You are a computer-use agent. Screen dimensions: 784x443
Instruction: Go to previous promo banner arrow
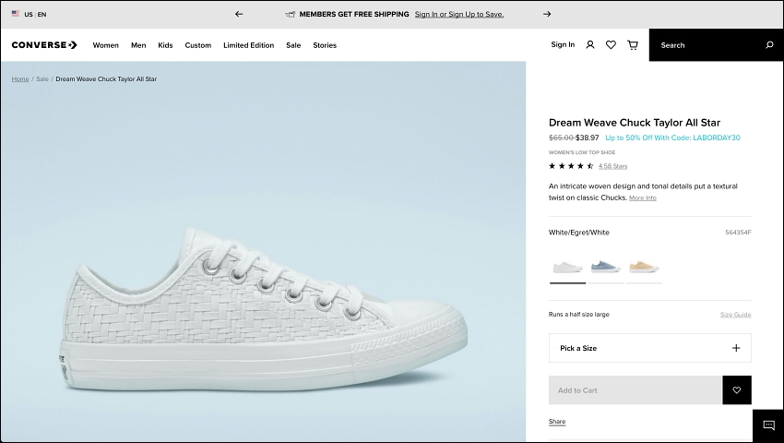(x=239, y=14)
